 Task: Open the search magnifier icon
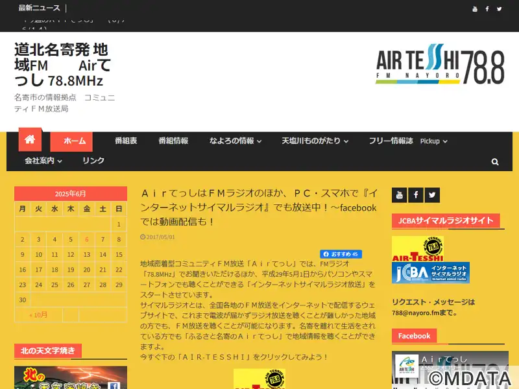click(495, 161)
